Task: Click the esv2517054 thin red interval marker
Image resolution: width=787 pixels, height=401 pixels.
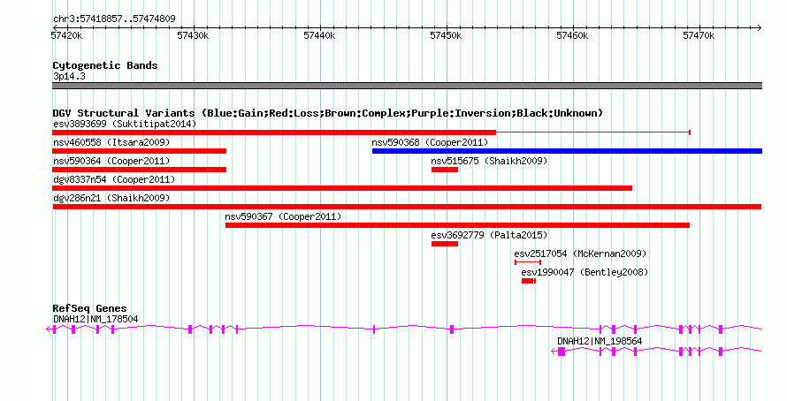Action: [x=528, y=262]
